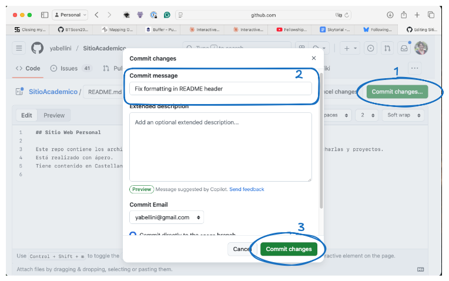Open the Soft wrap dropdown
The height and width of the screenshot is (281, 449).
403,115
